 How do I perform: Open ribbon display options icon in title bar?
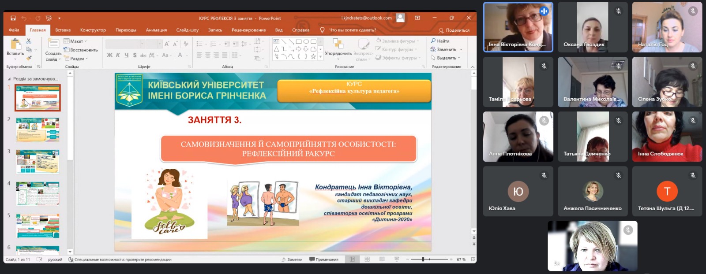coord(417,18)
